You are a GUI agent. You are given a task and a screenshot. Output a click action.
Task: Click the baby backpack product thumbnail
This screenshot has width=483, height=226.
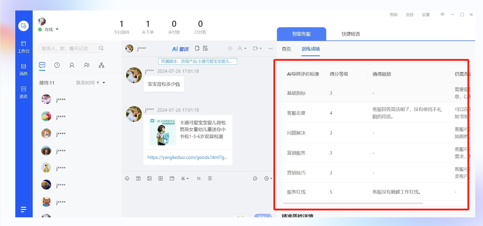(163, 132)
